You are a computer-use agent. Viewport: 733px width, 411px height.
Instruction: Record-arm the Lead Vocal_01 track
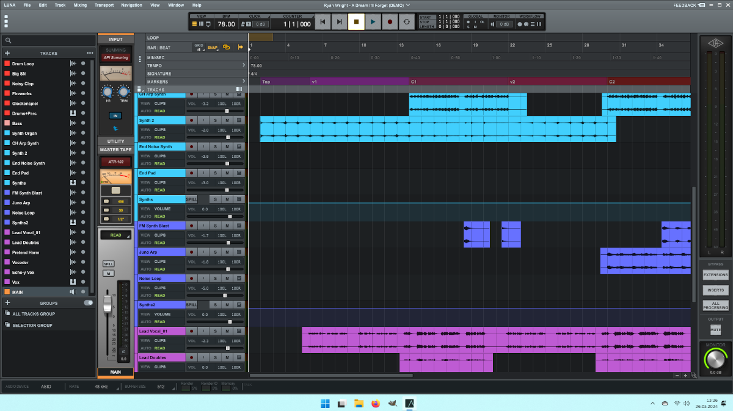pyautogui.click(x=191, y=331)
